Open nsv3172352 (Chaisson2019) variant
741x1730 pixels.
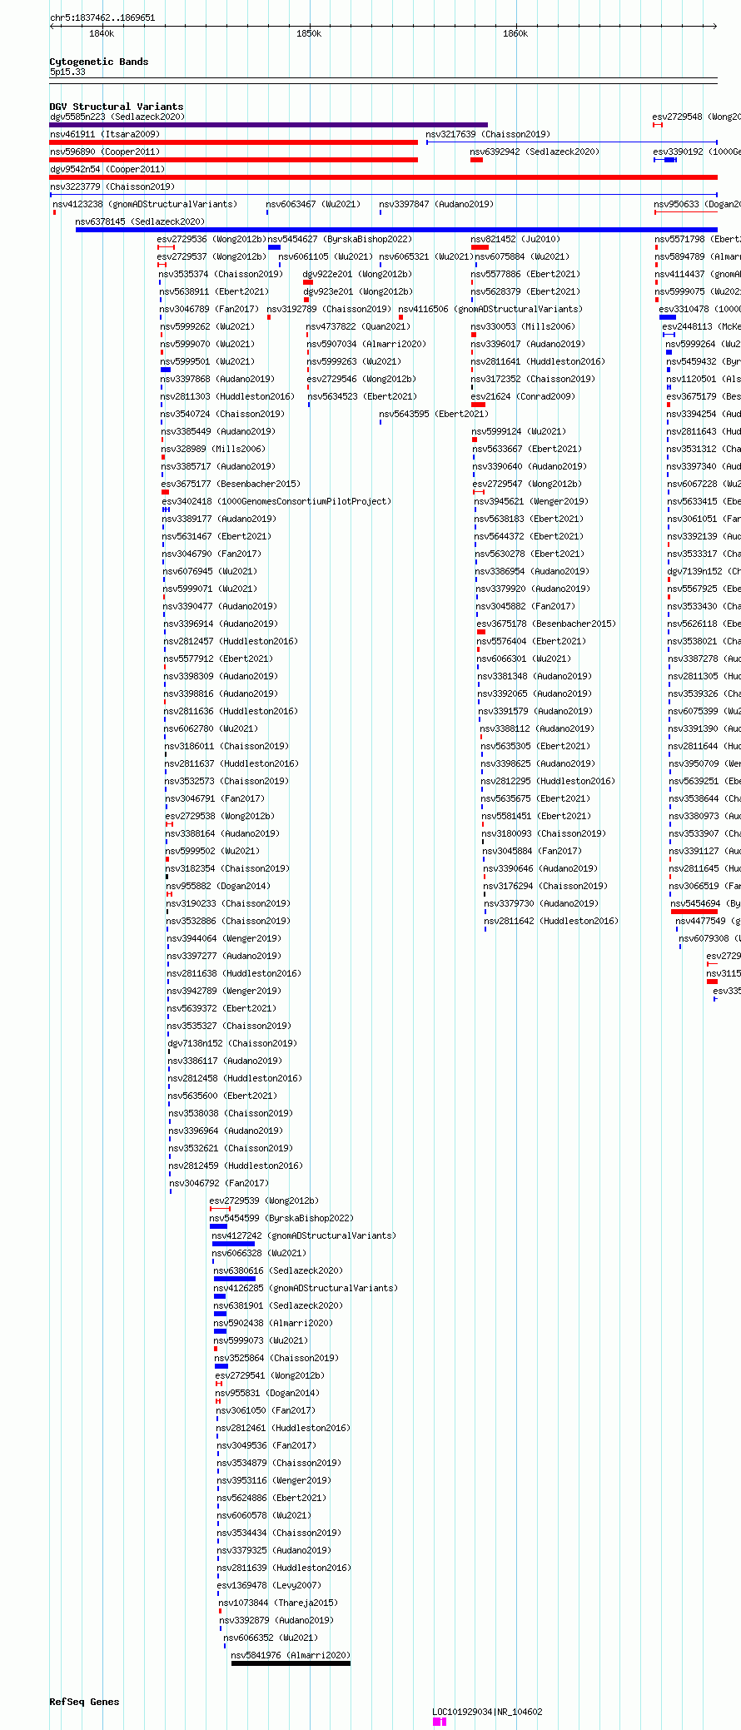pos(533,379)
